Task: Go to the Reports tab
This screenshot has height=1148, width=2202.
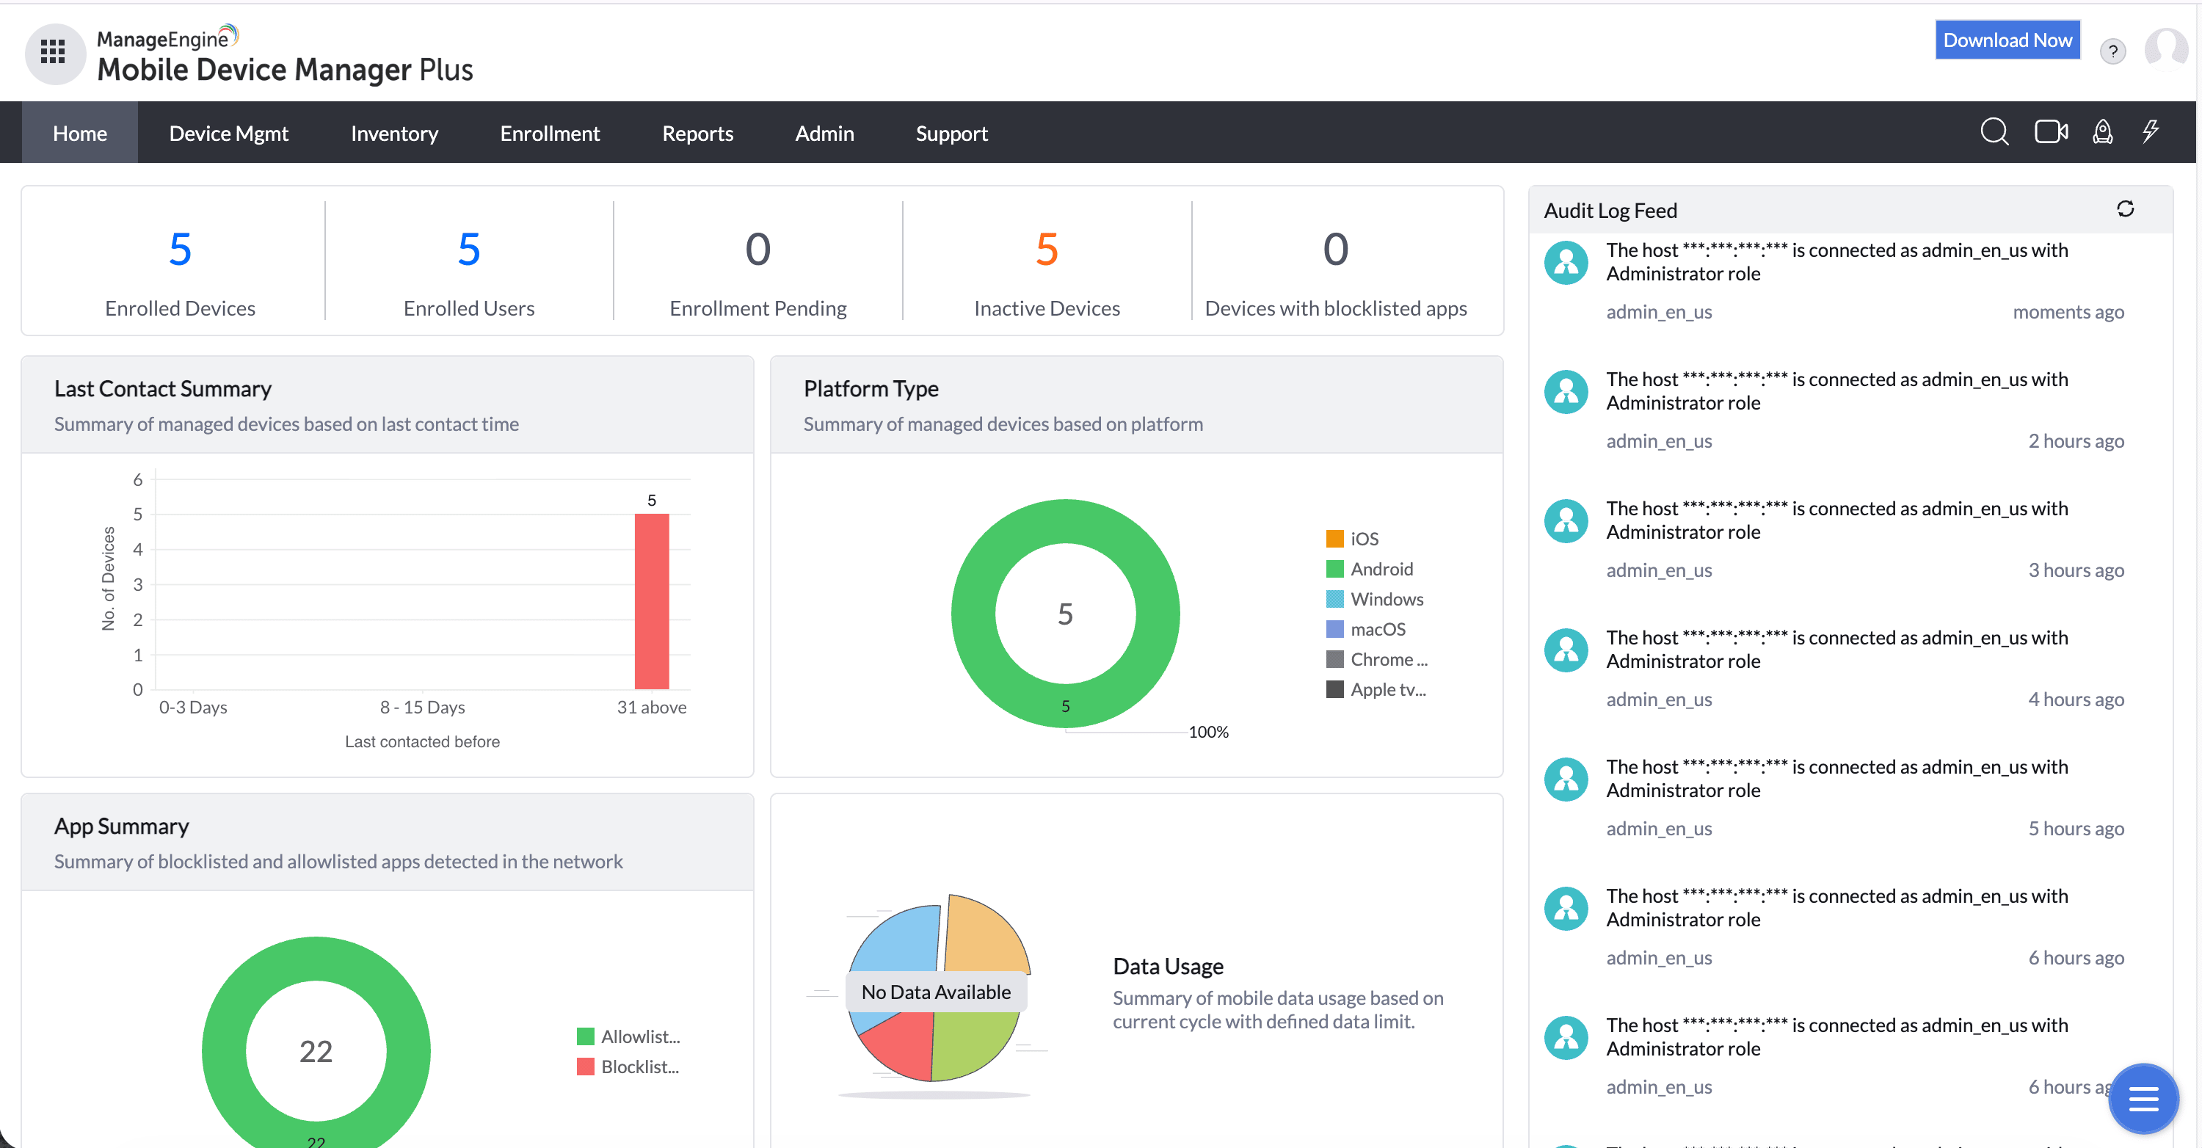Action: (697, 134)
